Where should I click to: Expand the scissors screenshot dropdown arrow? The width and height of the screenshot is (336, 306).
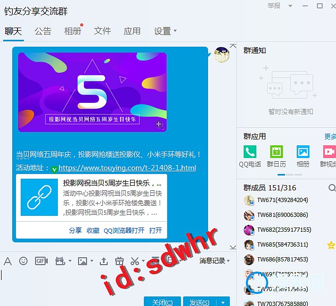pos(143,261)
